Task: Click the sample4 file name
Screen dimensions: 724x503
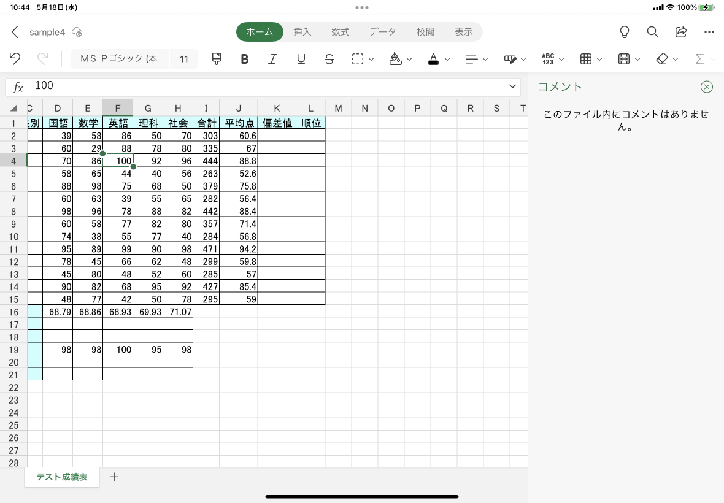Action: coord(47,32)
